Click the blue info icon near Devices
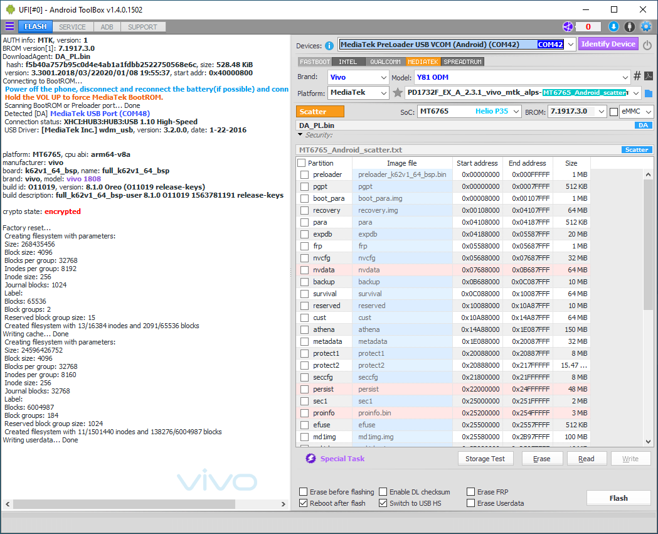Viewport: 658px width, 534px height. click(329, 46)
